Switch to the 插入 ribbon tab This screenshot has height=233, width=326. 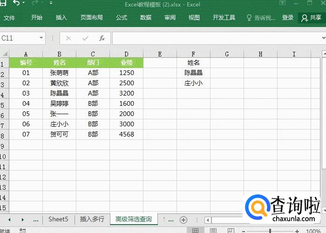tap(61, 18)
